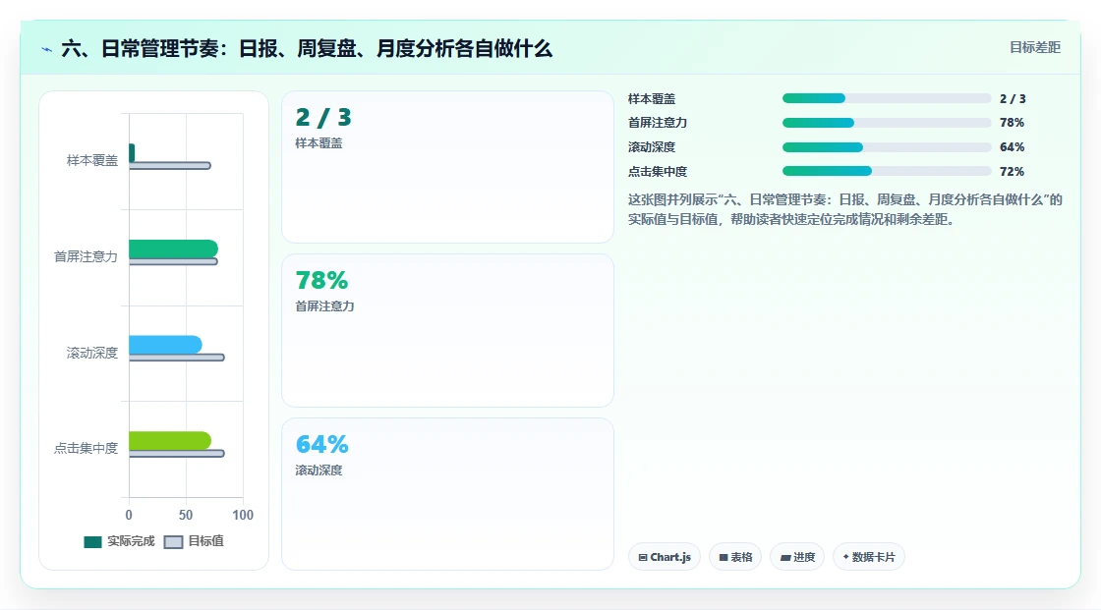Click the 64% data card value

point(321,444)
